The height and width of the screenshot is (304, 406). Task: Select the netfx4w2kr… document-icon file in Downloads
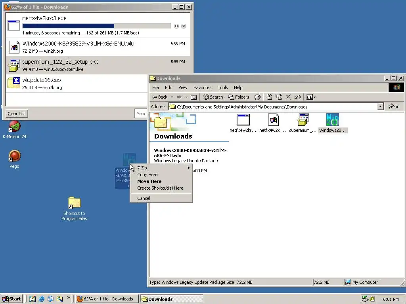[x=273, y=123]
